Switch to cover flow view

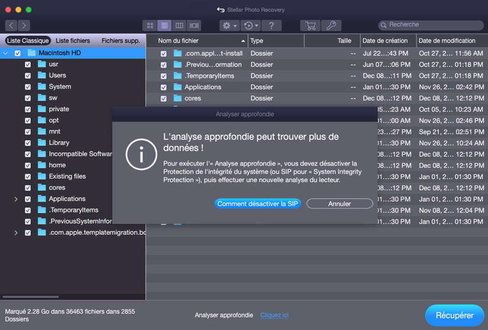tap(194, 25)
